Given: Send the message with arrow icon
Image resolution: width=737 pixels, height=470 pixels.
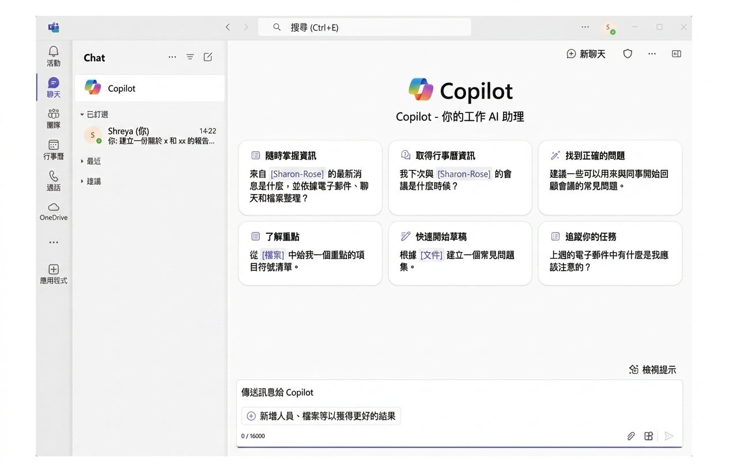Looking at the screenshot, I should 668,436.
